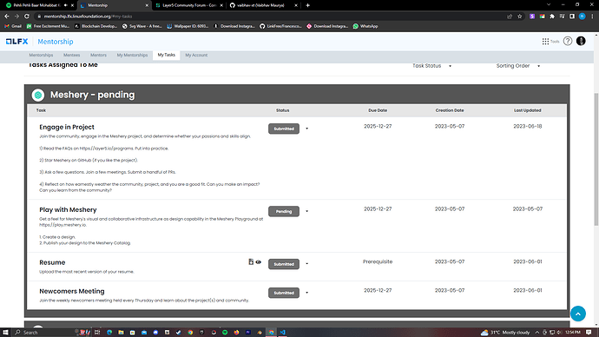Open the Tools grid icon
The width and height of the screenshot is (599, 337).
point(545,42)
